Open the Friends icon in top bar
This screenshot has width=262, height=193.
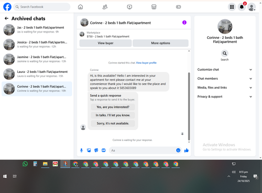coord(105,7)
